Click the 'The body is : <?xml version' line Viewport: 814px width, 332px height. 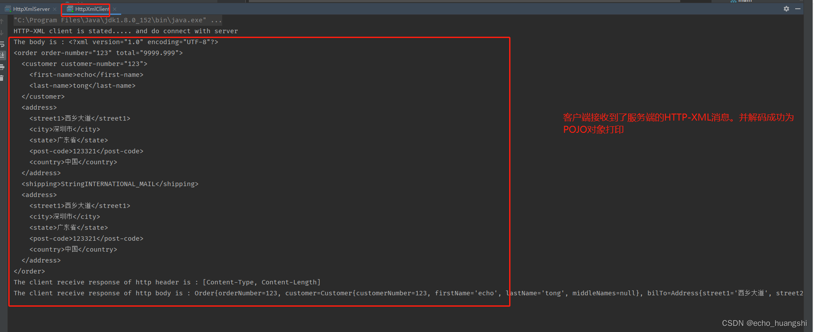[116, 42]
